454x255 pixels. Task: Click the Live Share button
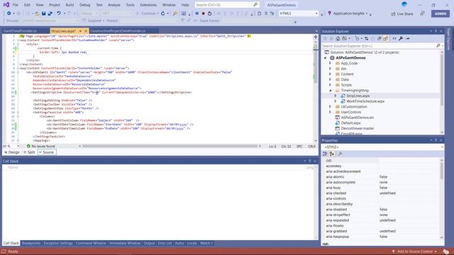pos(402,13)
